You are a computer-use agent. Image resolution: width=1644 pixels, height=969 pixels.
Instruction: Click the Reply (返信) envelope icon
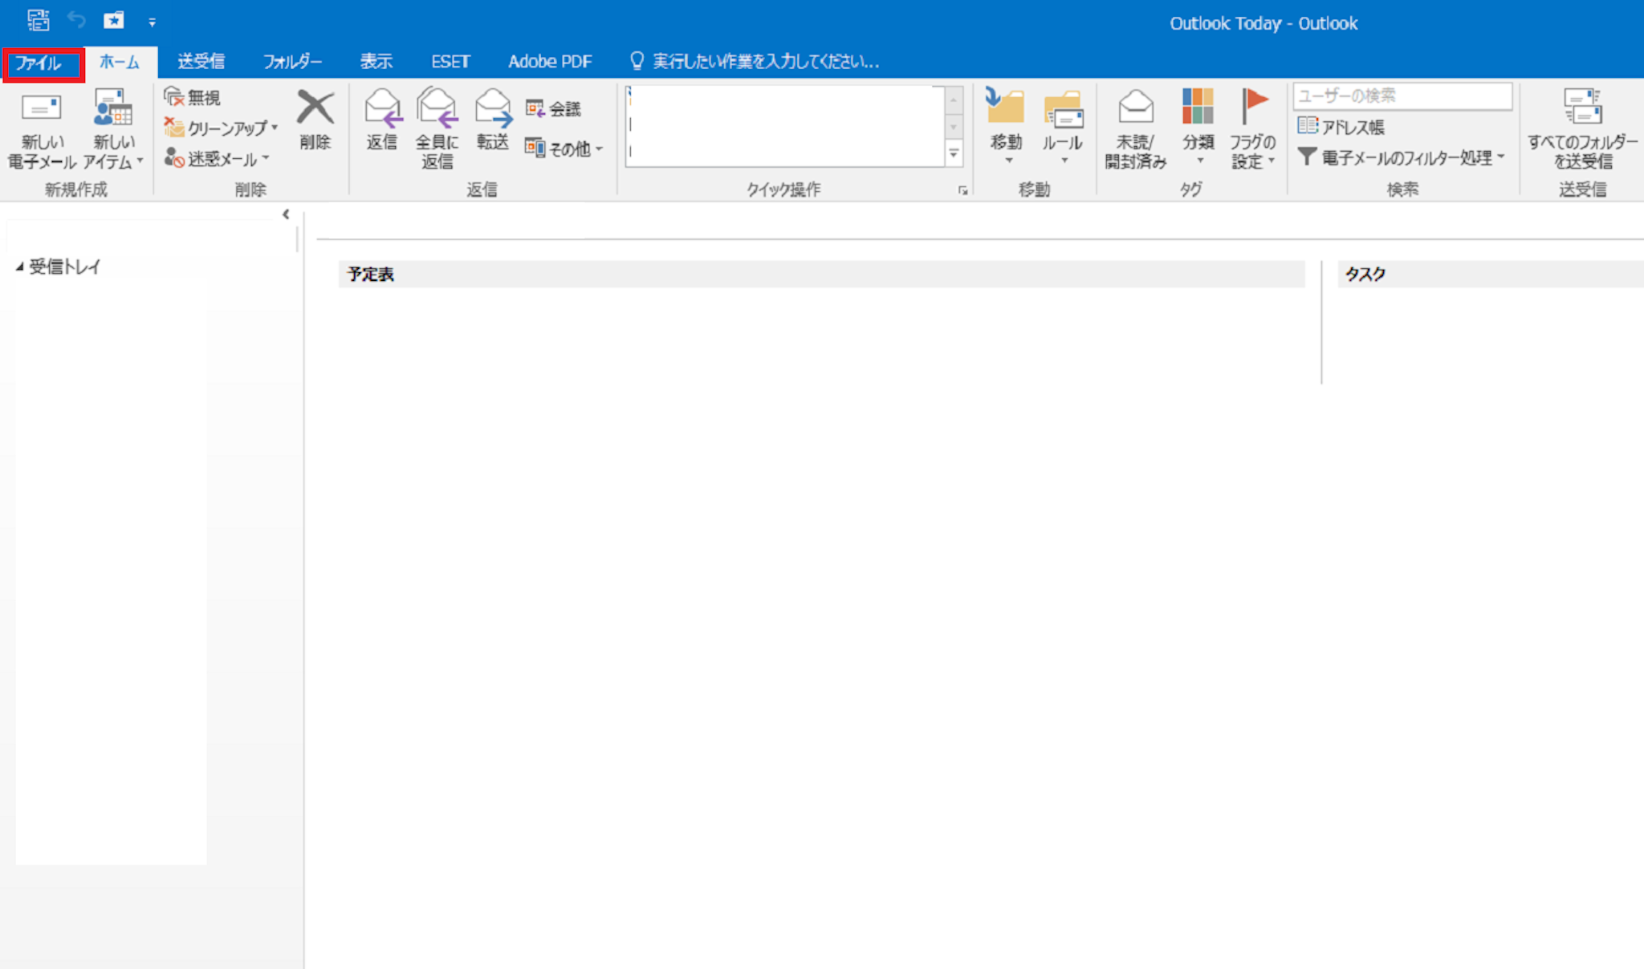[382, 110]
